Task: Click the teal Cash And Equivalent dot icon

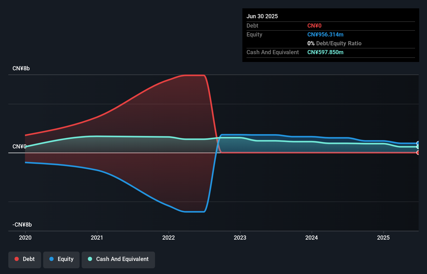Action: (x=90, y=259)
